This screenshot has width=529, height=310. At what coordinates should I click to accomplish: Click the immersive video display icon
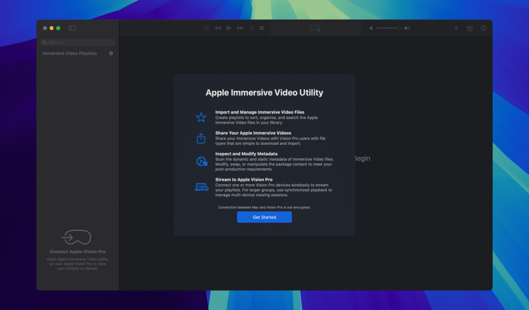tap(315, 28)
